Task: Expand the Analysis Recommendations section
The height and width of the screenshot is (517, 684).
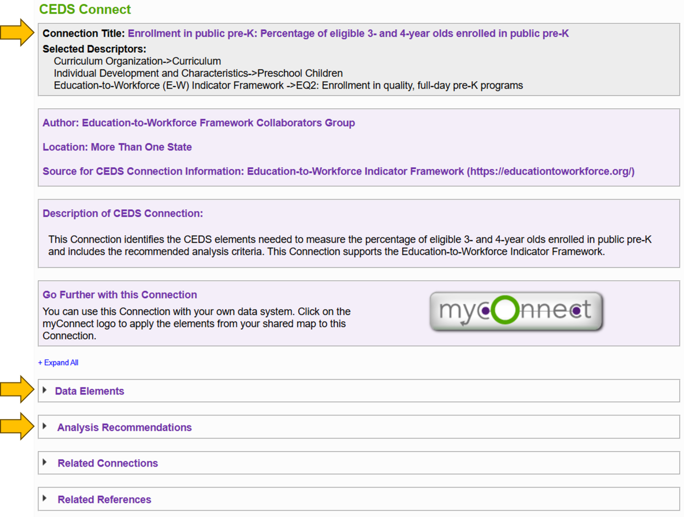Action: click(124, 427)
